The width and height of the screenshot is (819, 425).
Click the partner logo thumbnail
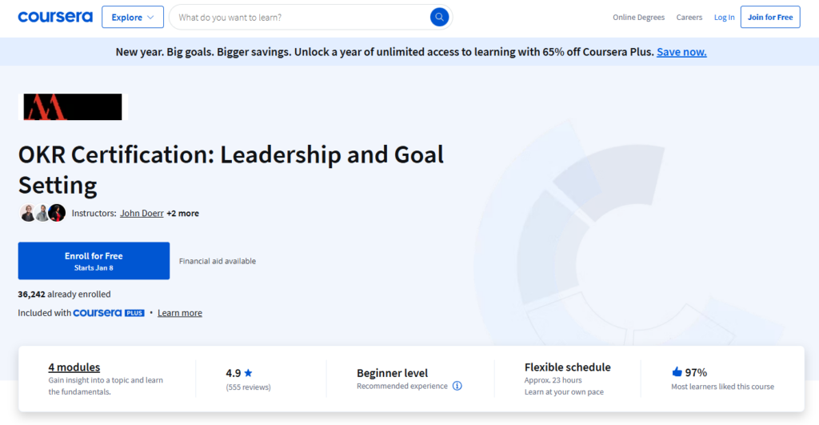coord(73,107)
